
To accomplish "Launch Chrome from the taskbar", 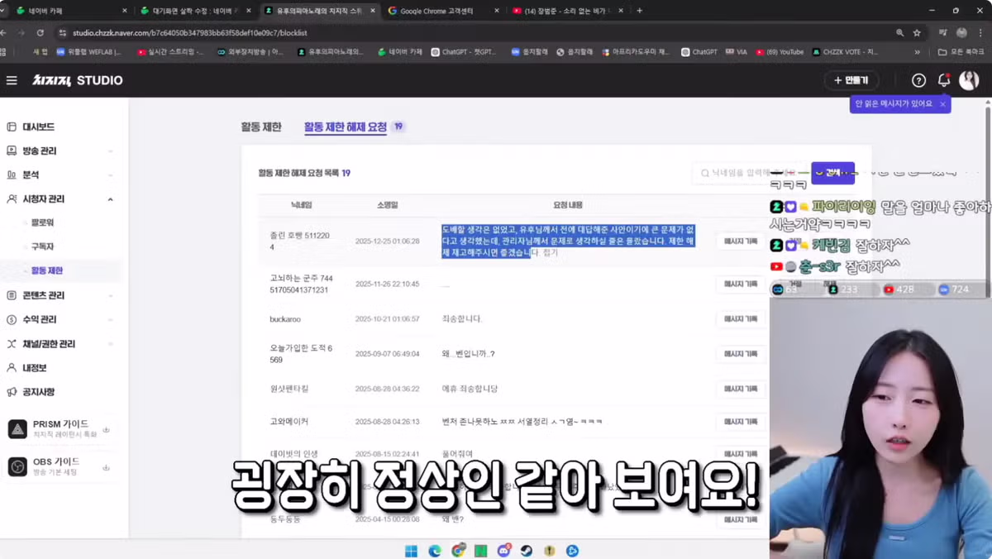I will point(457,550).
